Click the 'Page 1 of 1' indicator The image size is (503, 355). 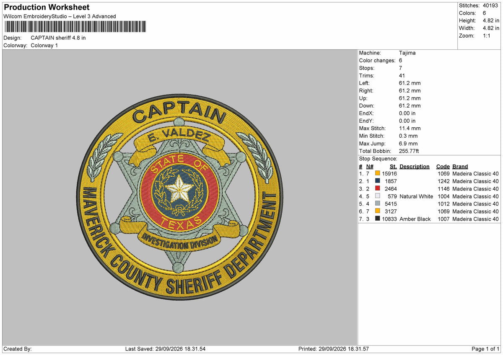click(x=485, y=349)
